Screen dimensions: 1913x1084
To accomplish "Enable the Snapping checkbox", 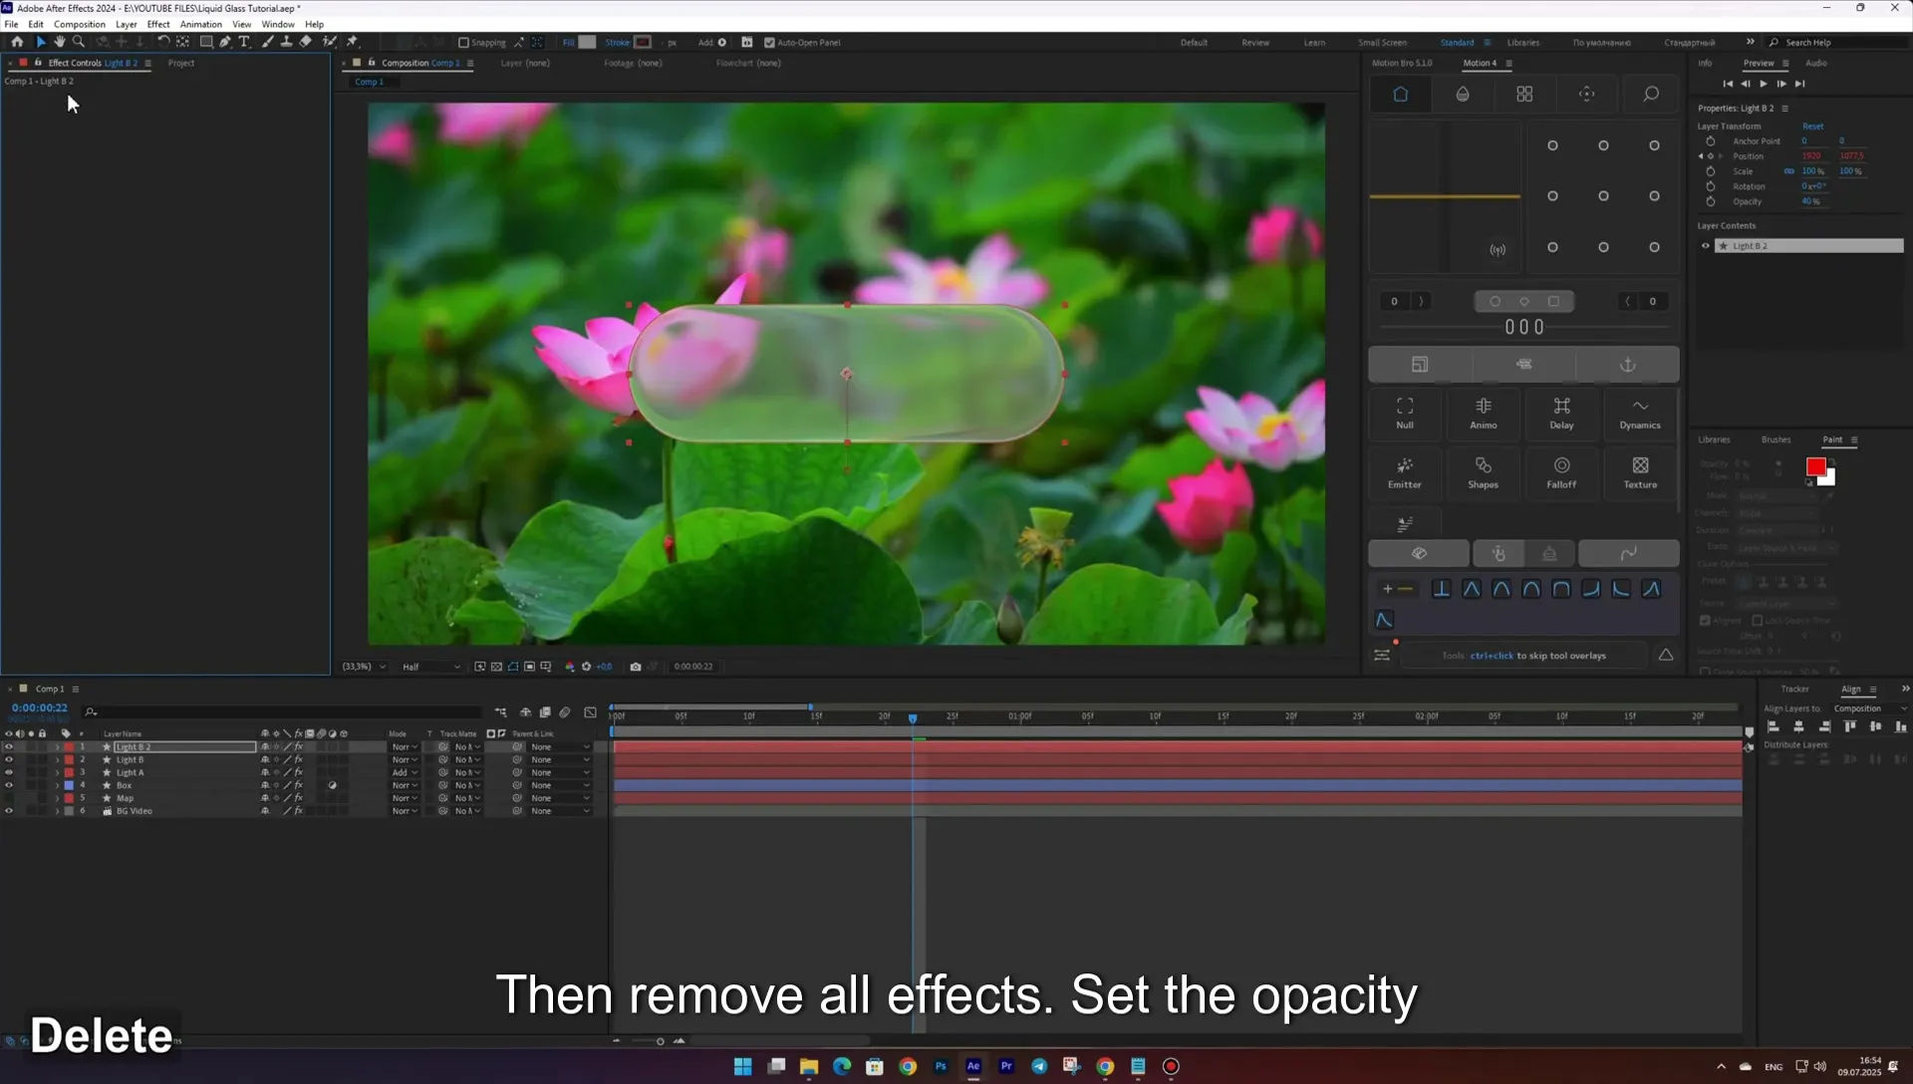I will [x=463, y=43].
